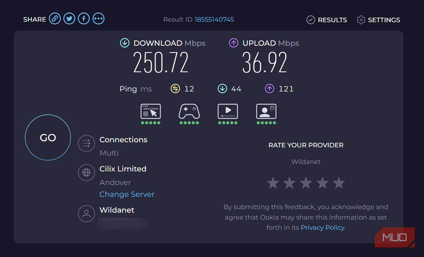Rate the provider one star
424x257 pixels.
[x=273, y=183]
